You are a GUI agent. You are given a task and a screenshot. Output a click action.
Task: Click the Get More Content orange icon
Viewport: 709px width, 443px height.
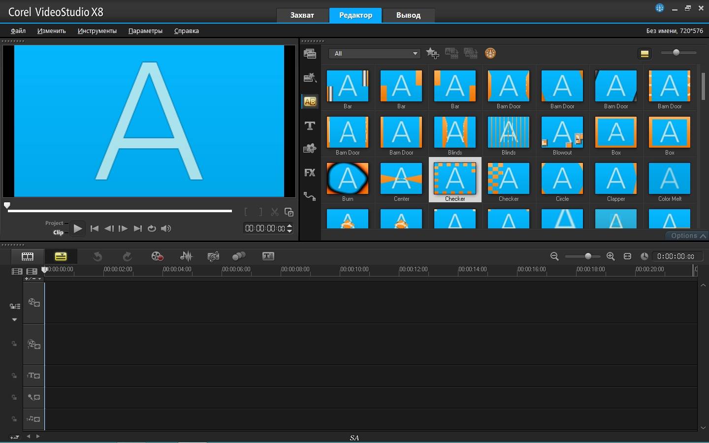tap(490, 53)
